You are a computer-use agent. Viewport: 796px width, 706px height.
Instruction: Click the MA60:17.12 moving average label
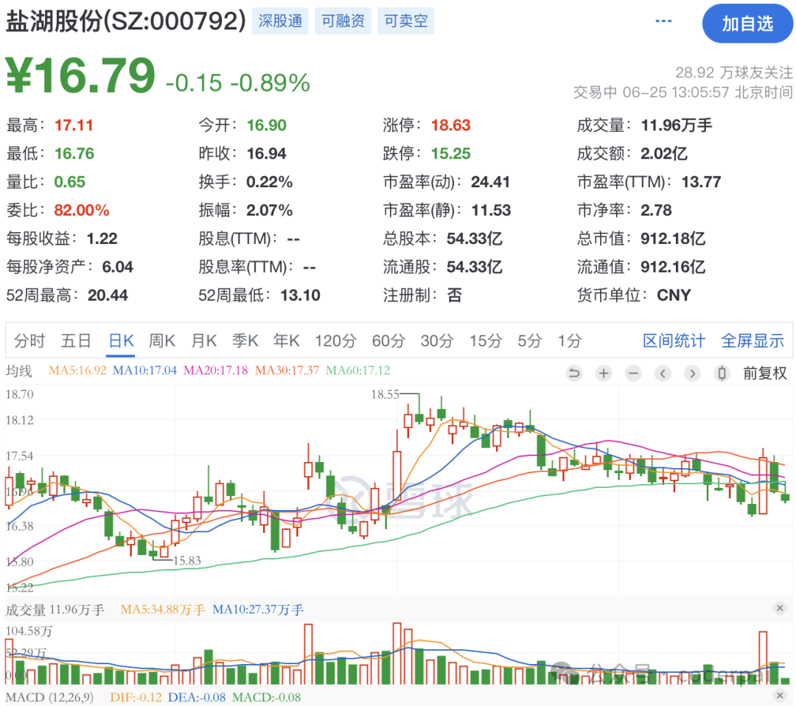358,371
